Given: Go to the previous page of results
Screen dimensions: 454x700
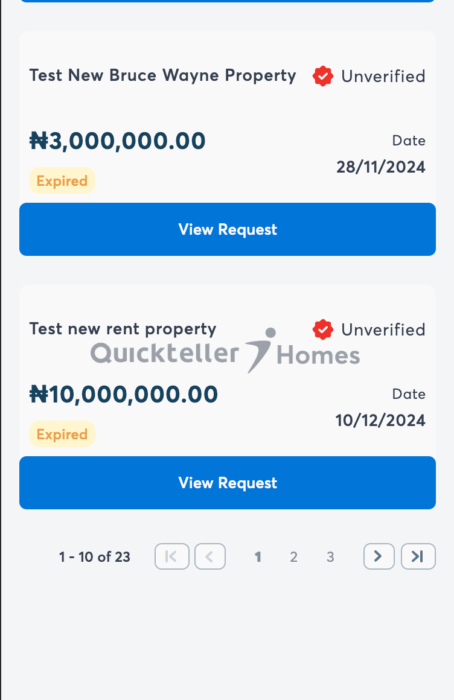Looking at the screenshot, I should click(209, 556).
